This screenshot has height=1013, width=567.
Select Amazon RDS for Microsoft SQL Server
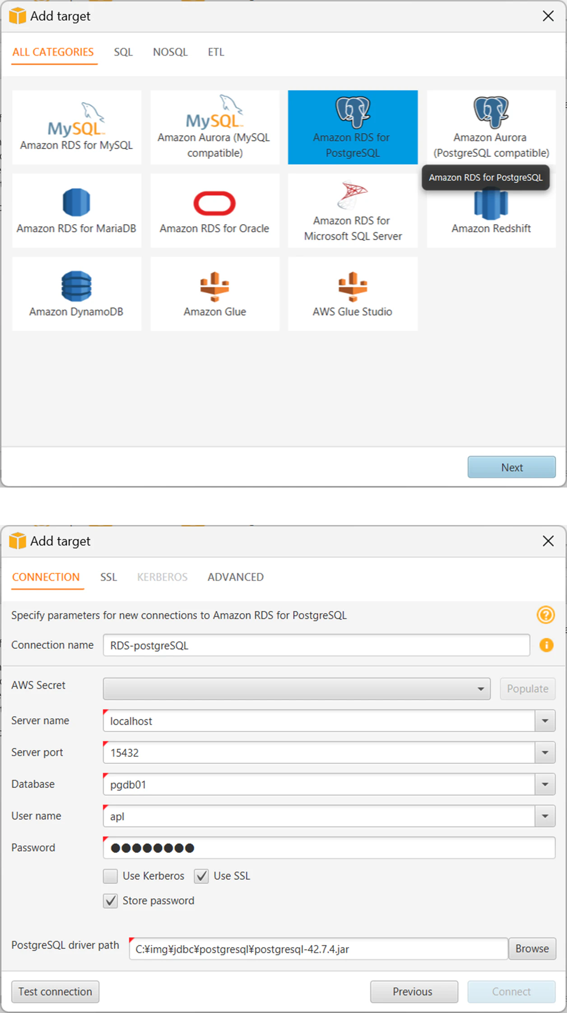pyautogui.click(x=353, y=210)
